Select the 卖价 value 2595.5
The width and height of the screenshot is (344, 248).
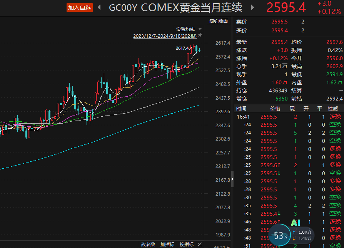pyautogui.click(x=279, y=22)
